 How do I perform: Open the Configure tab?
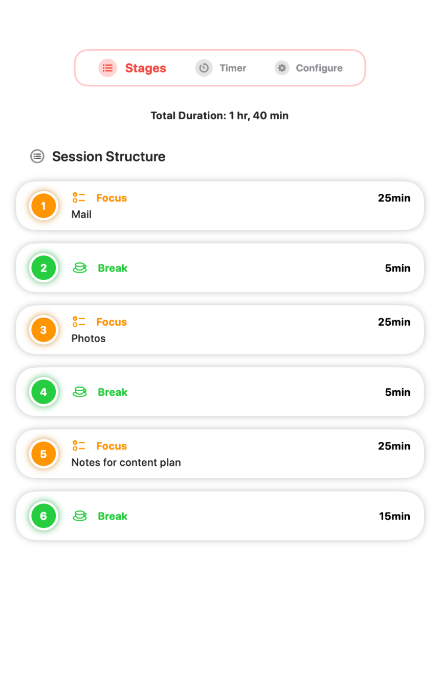point(319,68)
